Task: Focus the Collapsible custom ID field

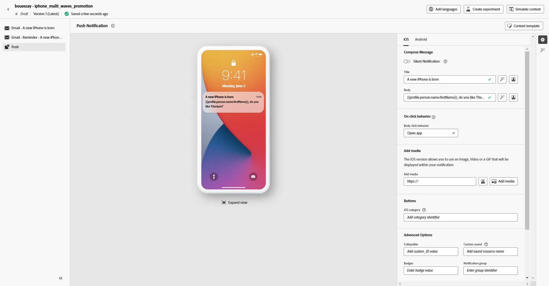Action: (x=431, y=252)
